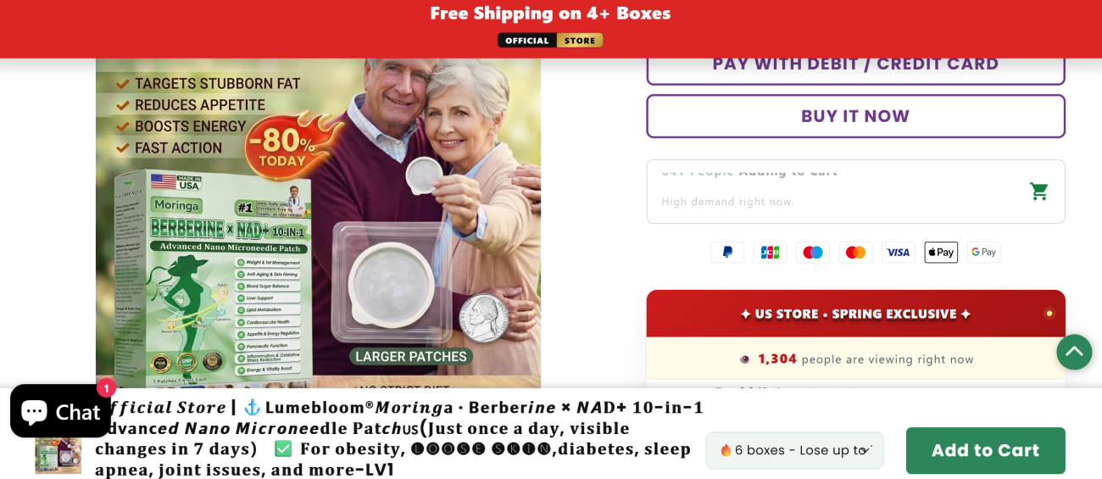Click the Official Store badge
The width and height of the screenshot is (1102, 479).
550,40
